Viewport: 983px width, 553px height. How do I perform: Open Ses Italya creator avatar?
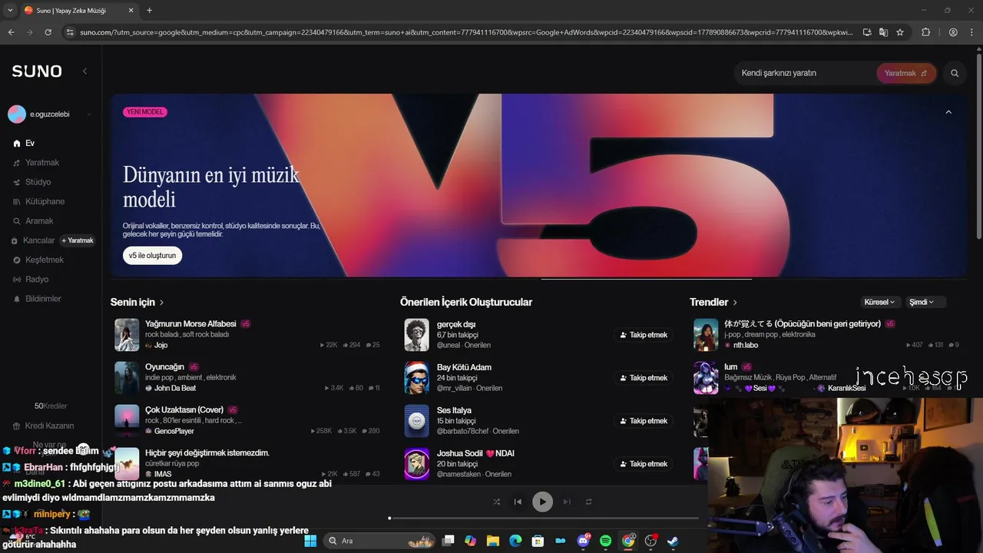tap(417, 421)
